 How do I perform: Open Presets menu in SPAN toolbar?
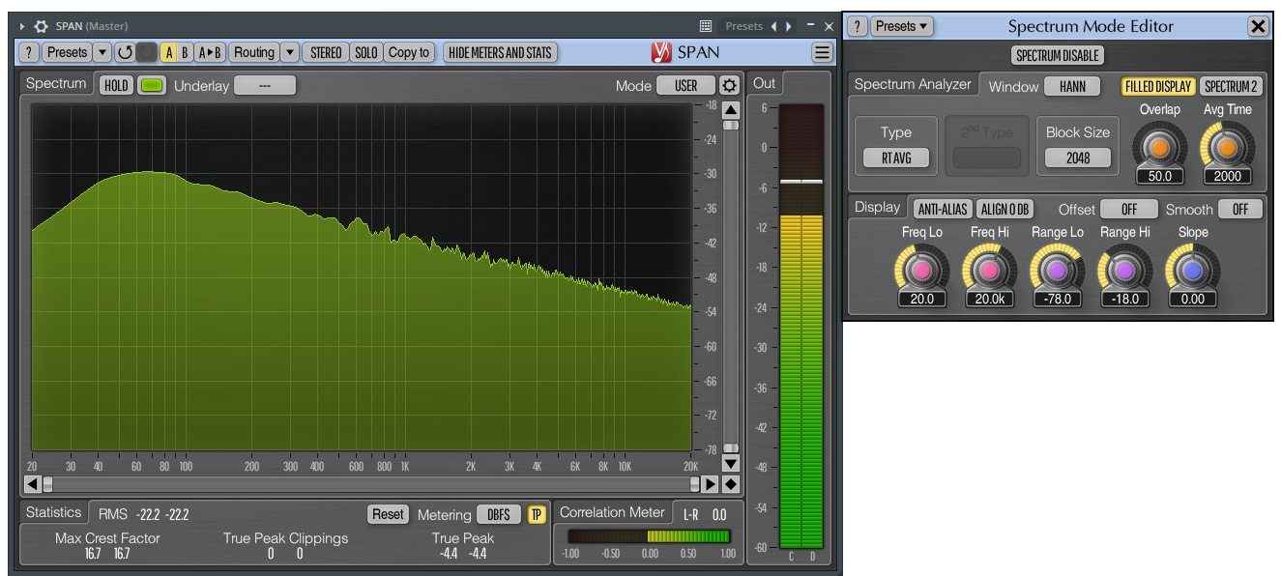[x=67, y=52]
